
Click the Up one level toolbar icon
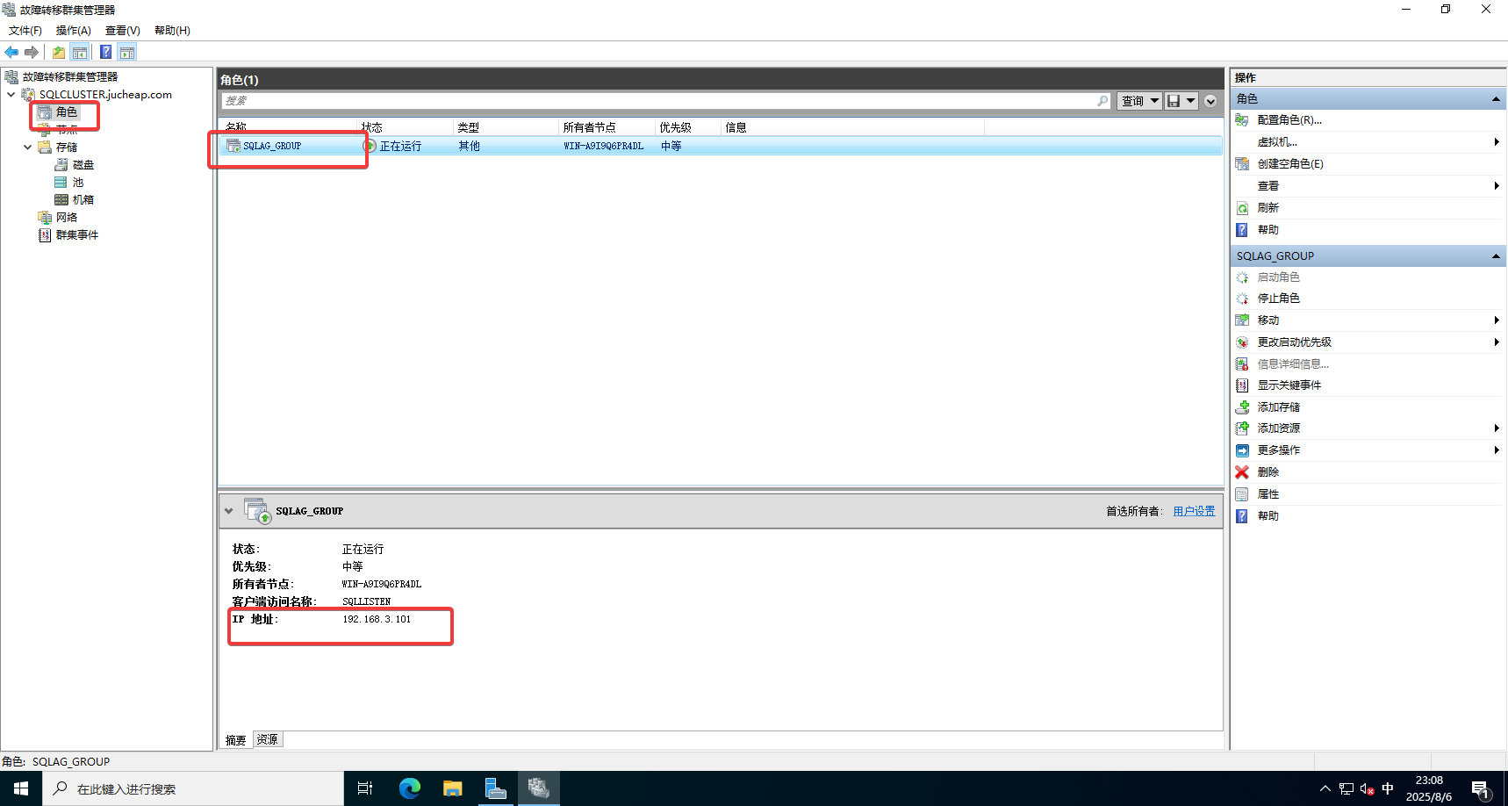click(x=59, y=53)
